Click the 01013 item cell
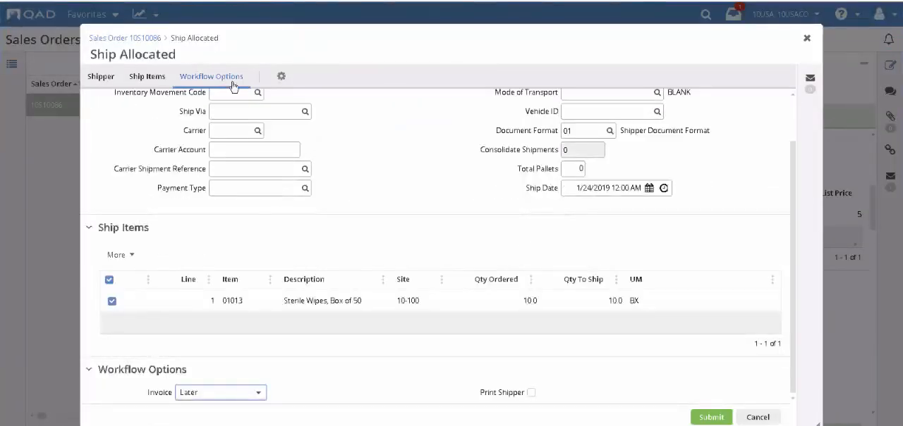903x426 pixels. 232,301
